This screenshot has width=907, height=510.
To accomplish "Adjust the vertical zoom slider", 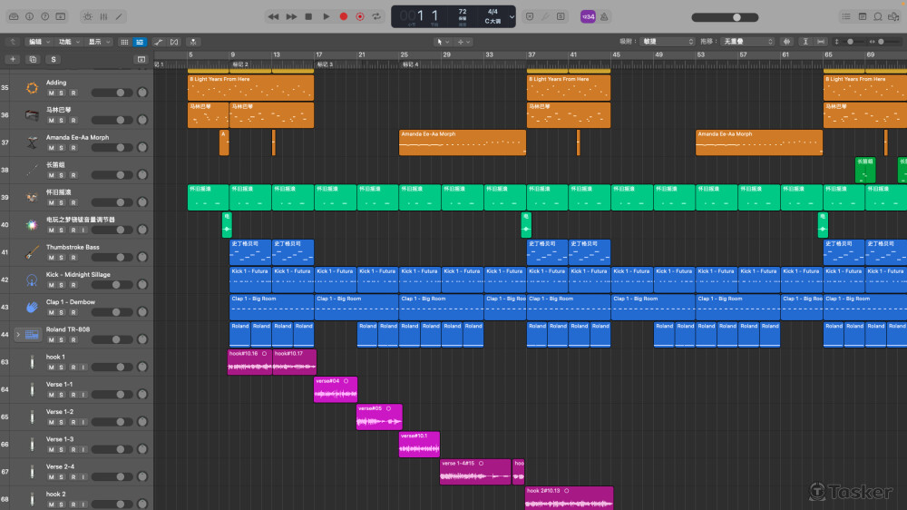I will click(851, 42).
